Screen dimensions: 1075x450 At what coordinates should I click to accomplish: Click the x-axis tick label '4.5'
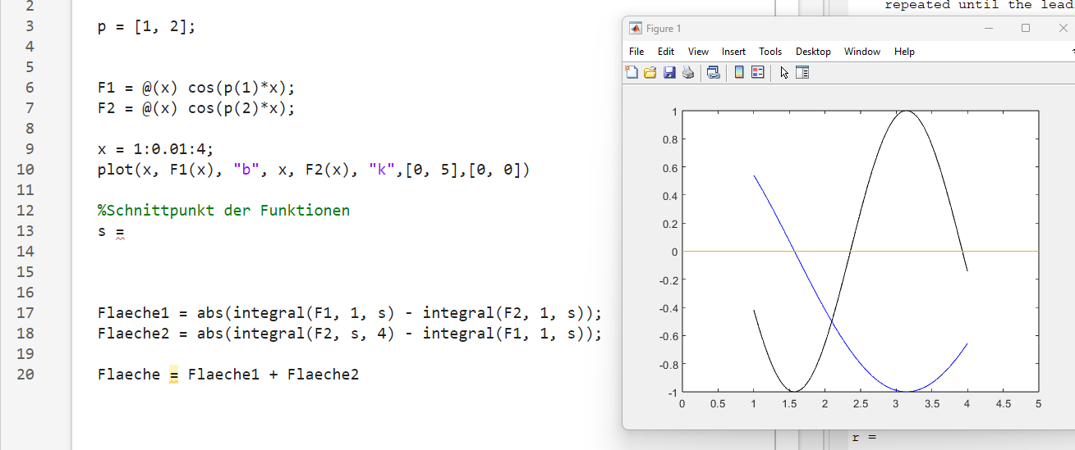(x=1003, y=404)
